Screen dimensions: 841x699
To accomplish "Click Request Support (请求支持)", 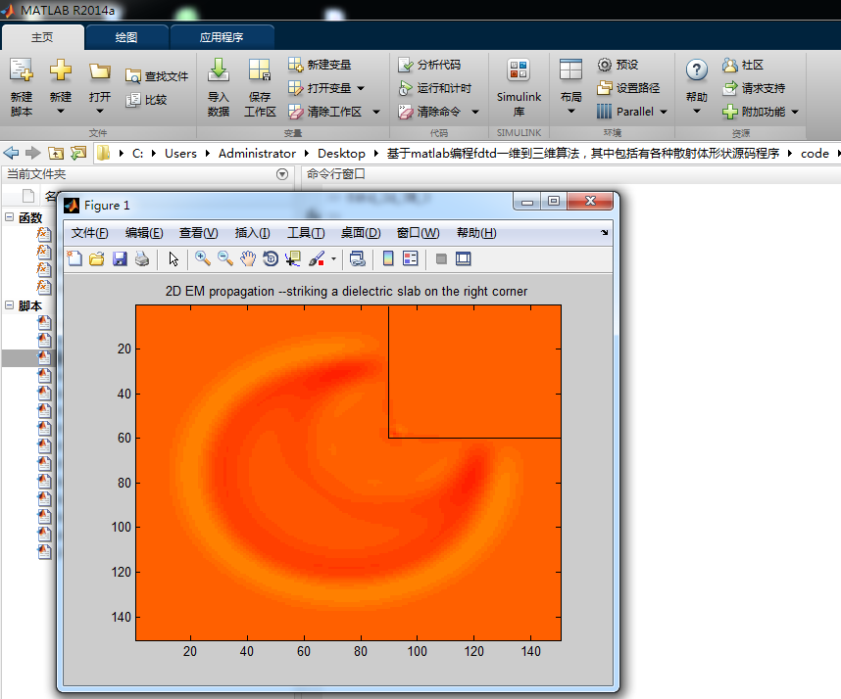I will [754, 88].
